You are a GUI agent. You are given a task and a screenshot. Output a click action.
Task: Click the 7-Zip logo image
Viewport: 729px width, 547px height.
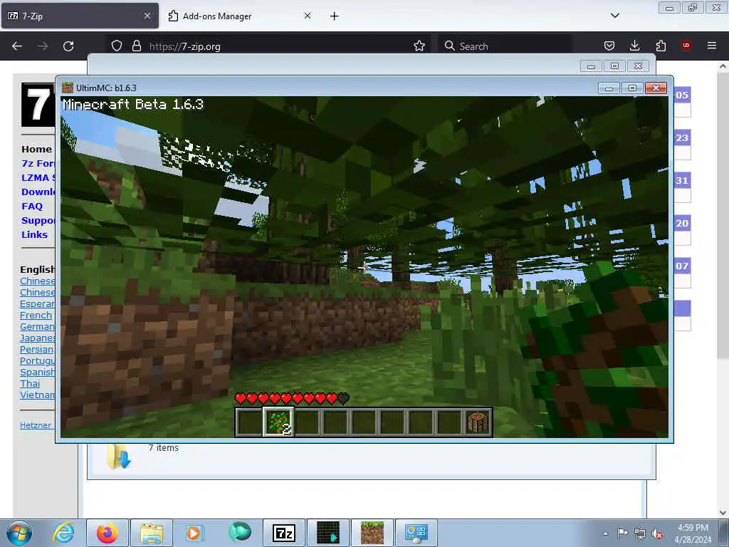click(38, 105)
